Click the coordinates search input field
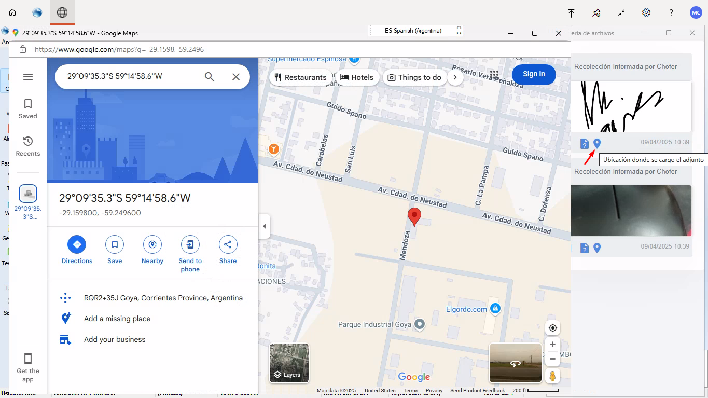The image size is (708, 398). pyautogui.click(x=130, y=77)
